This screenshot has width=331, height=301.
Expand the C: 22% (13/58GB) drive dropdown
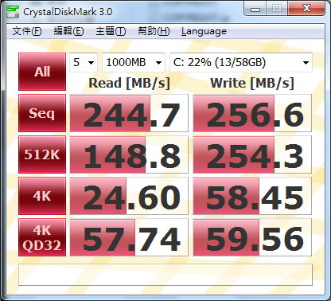[241, 63]
